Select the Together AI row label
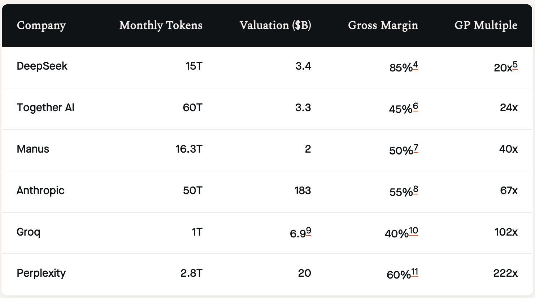Viewport: 535px width, 298px height. [45, 108]
